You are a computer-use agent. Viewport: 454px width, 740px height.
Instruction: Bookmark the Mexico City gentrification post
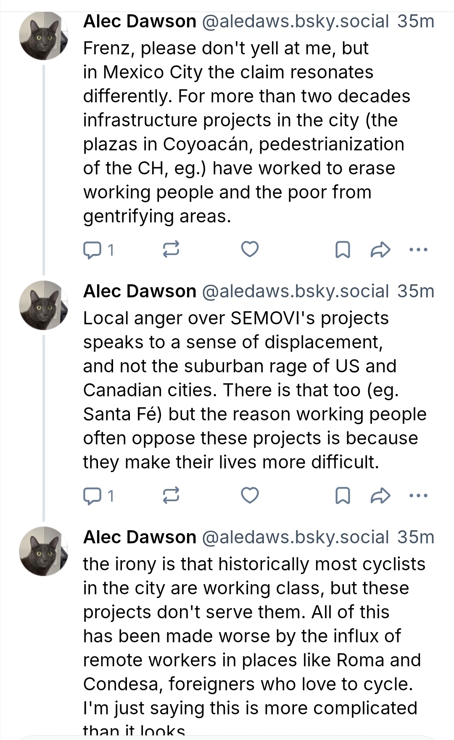(x=343, y=249)
